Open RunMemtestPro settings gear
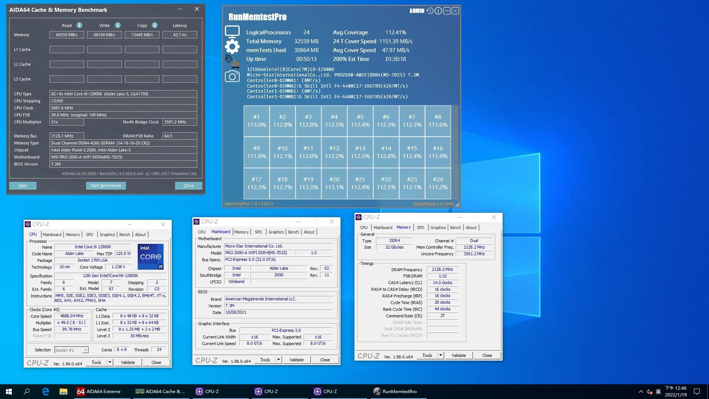This screenshot has width=709, height=399. (232, 47)
